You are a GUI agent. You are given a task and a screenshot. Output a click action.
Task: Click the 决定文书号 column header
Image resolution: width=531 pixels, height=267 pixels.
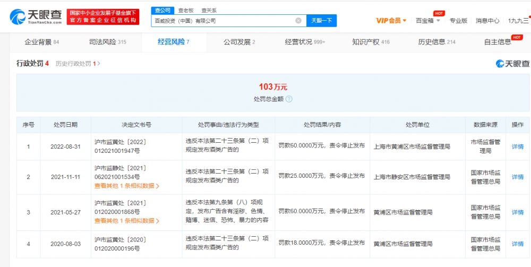pos(136,125)
